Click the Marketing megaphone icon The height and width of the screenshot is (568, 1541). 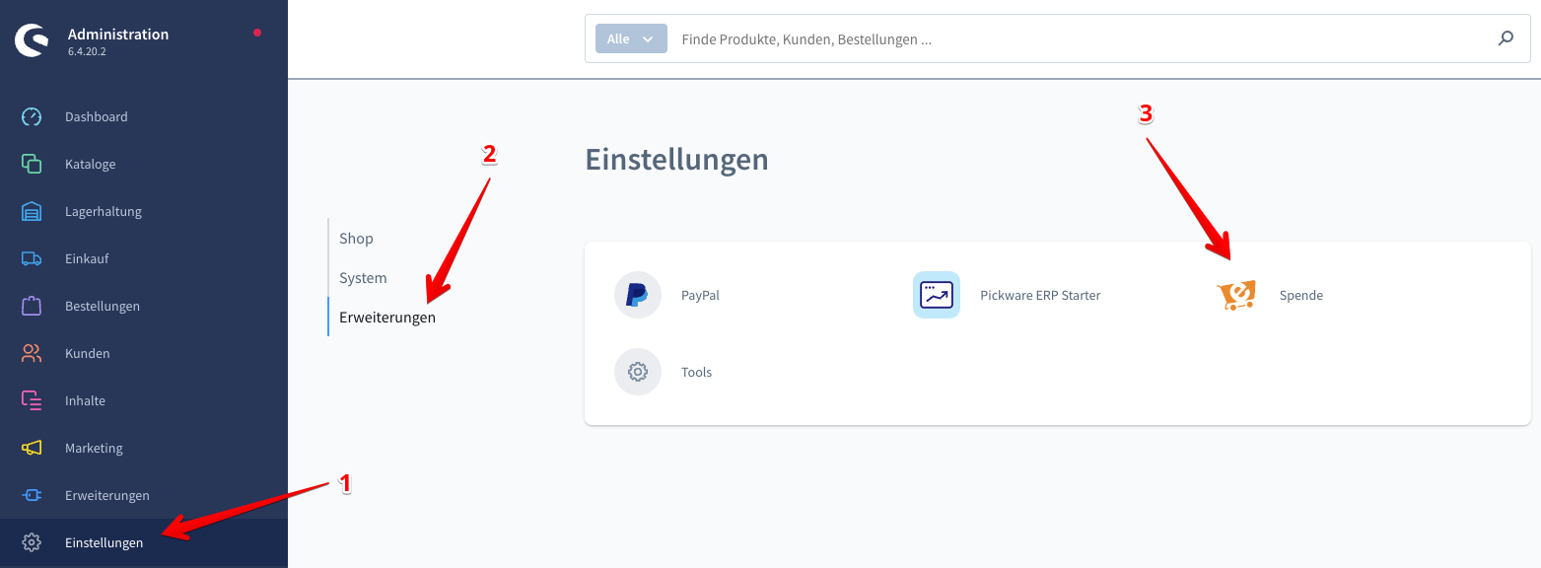(x=32, y=448)
